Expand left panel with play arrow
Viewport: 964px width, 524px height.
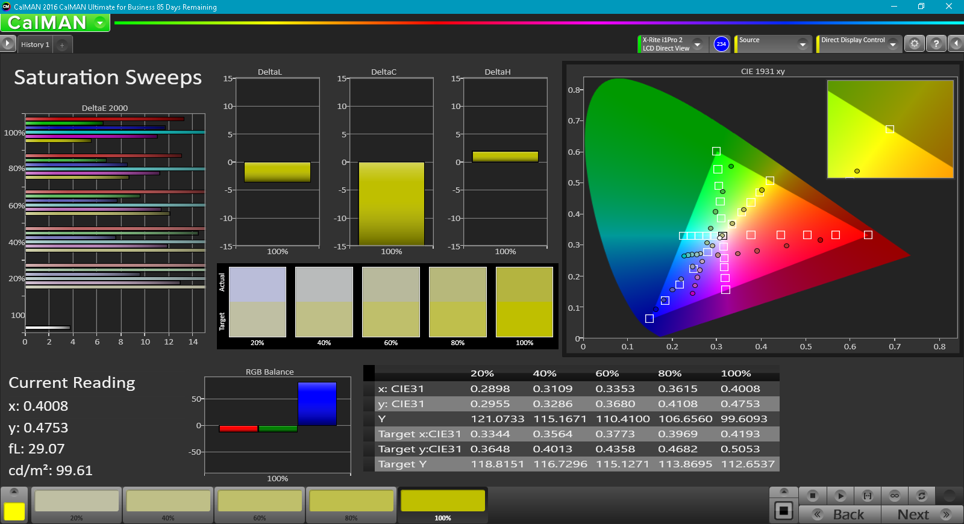pyautogui.click(x=7, y=44)
